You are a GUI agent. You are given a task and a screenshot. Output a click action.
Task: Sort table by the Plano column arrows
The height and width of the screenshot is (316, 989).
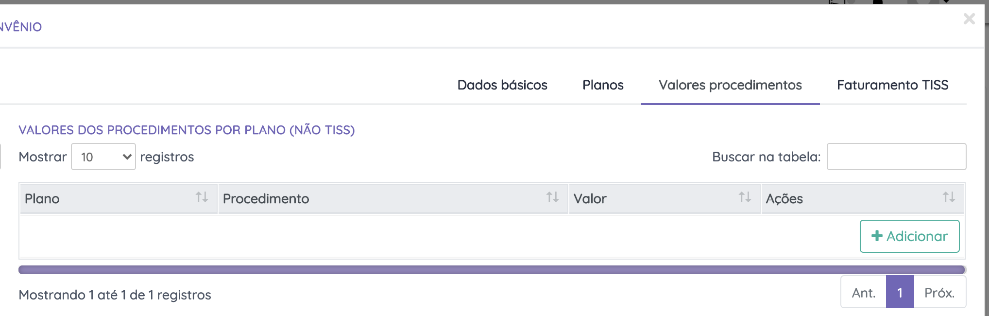[202, 197]
